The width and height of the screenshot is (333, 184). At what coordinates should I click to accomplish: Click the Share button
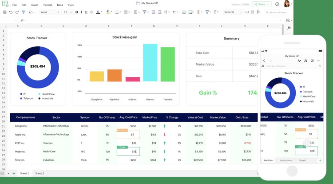[262, 4]
